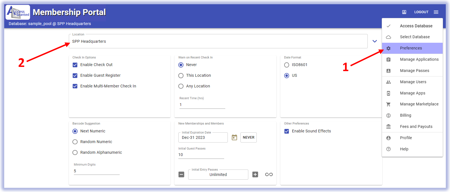The width and height of the screenshot is (450, 192).
Task: Click the plus icon to increase entry passes
Action: [x=255, y=175]
